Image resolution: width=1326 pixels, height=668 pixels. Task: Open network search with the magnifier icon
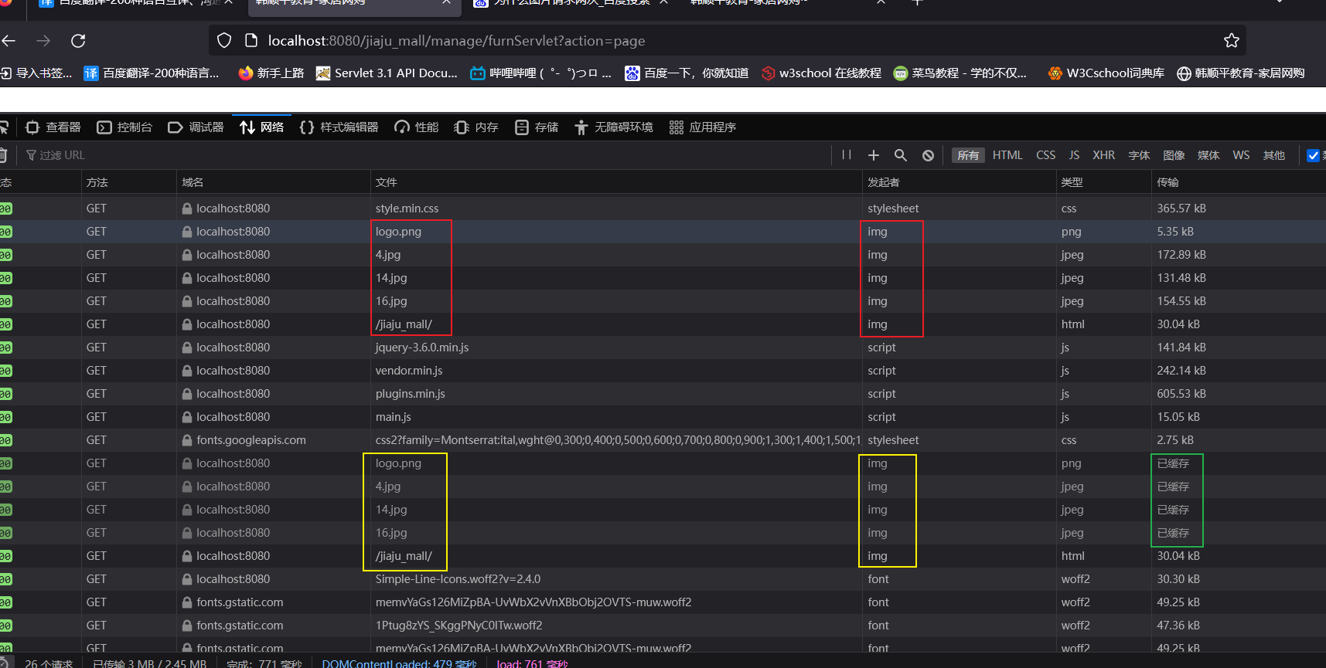[x=901, y=155]
